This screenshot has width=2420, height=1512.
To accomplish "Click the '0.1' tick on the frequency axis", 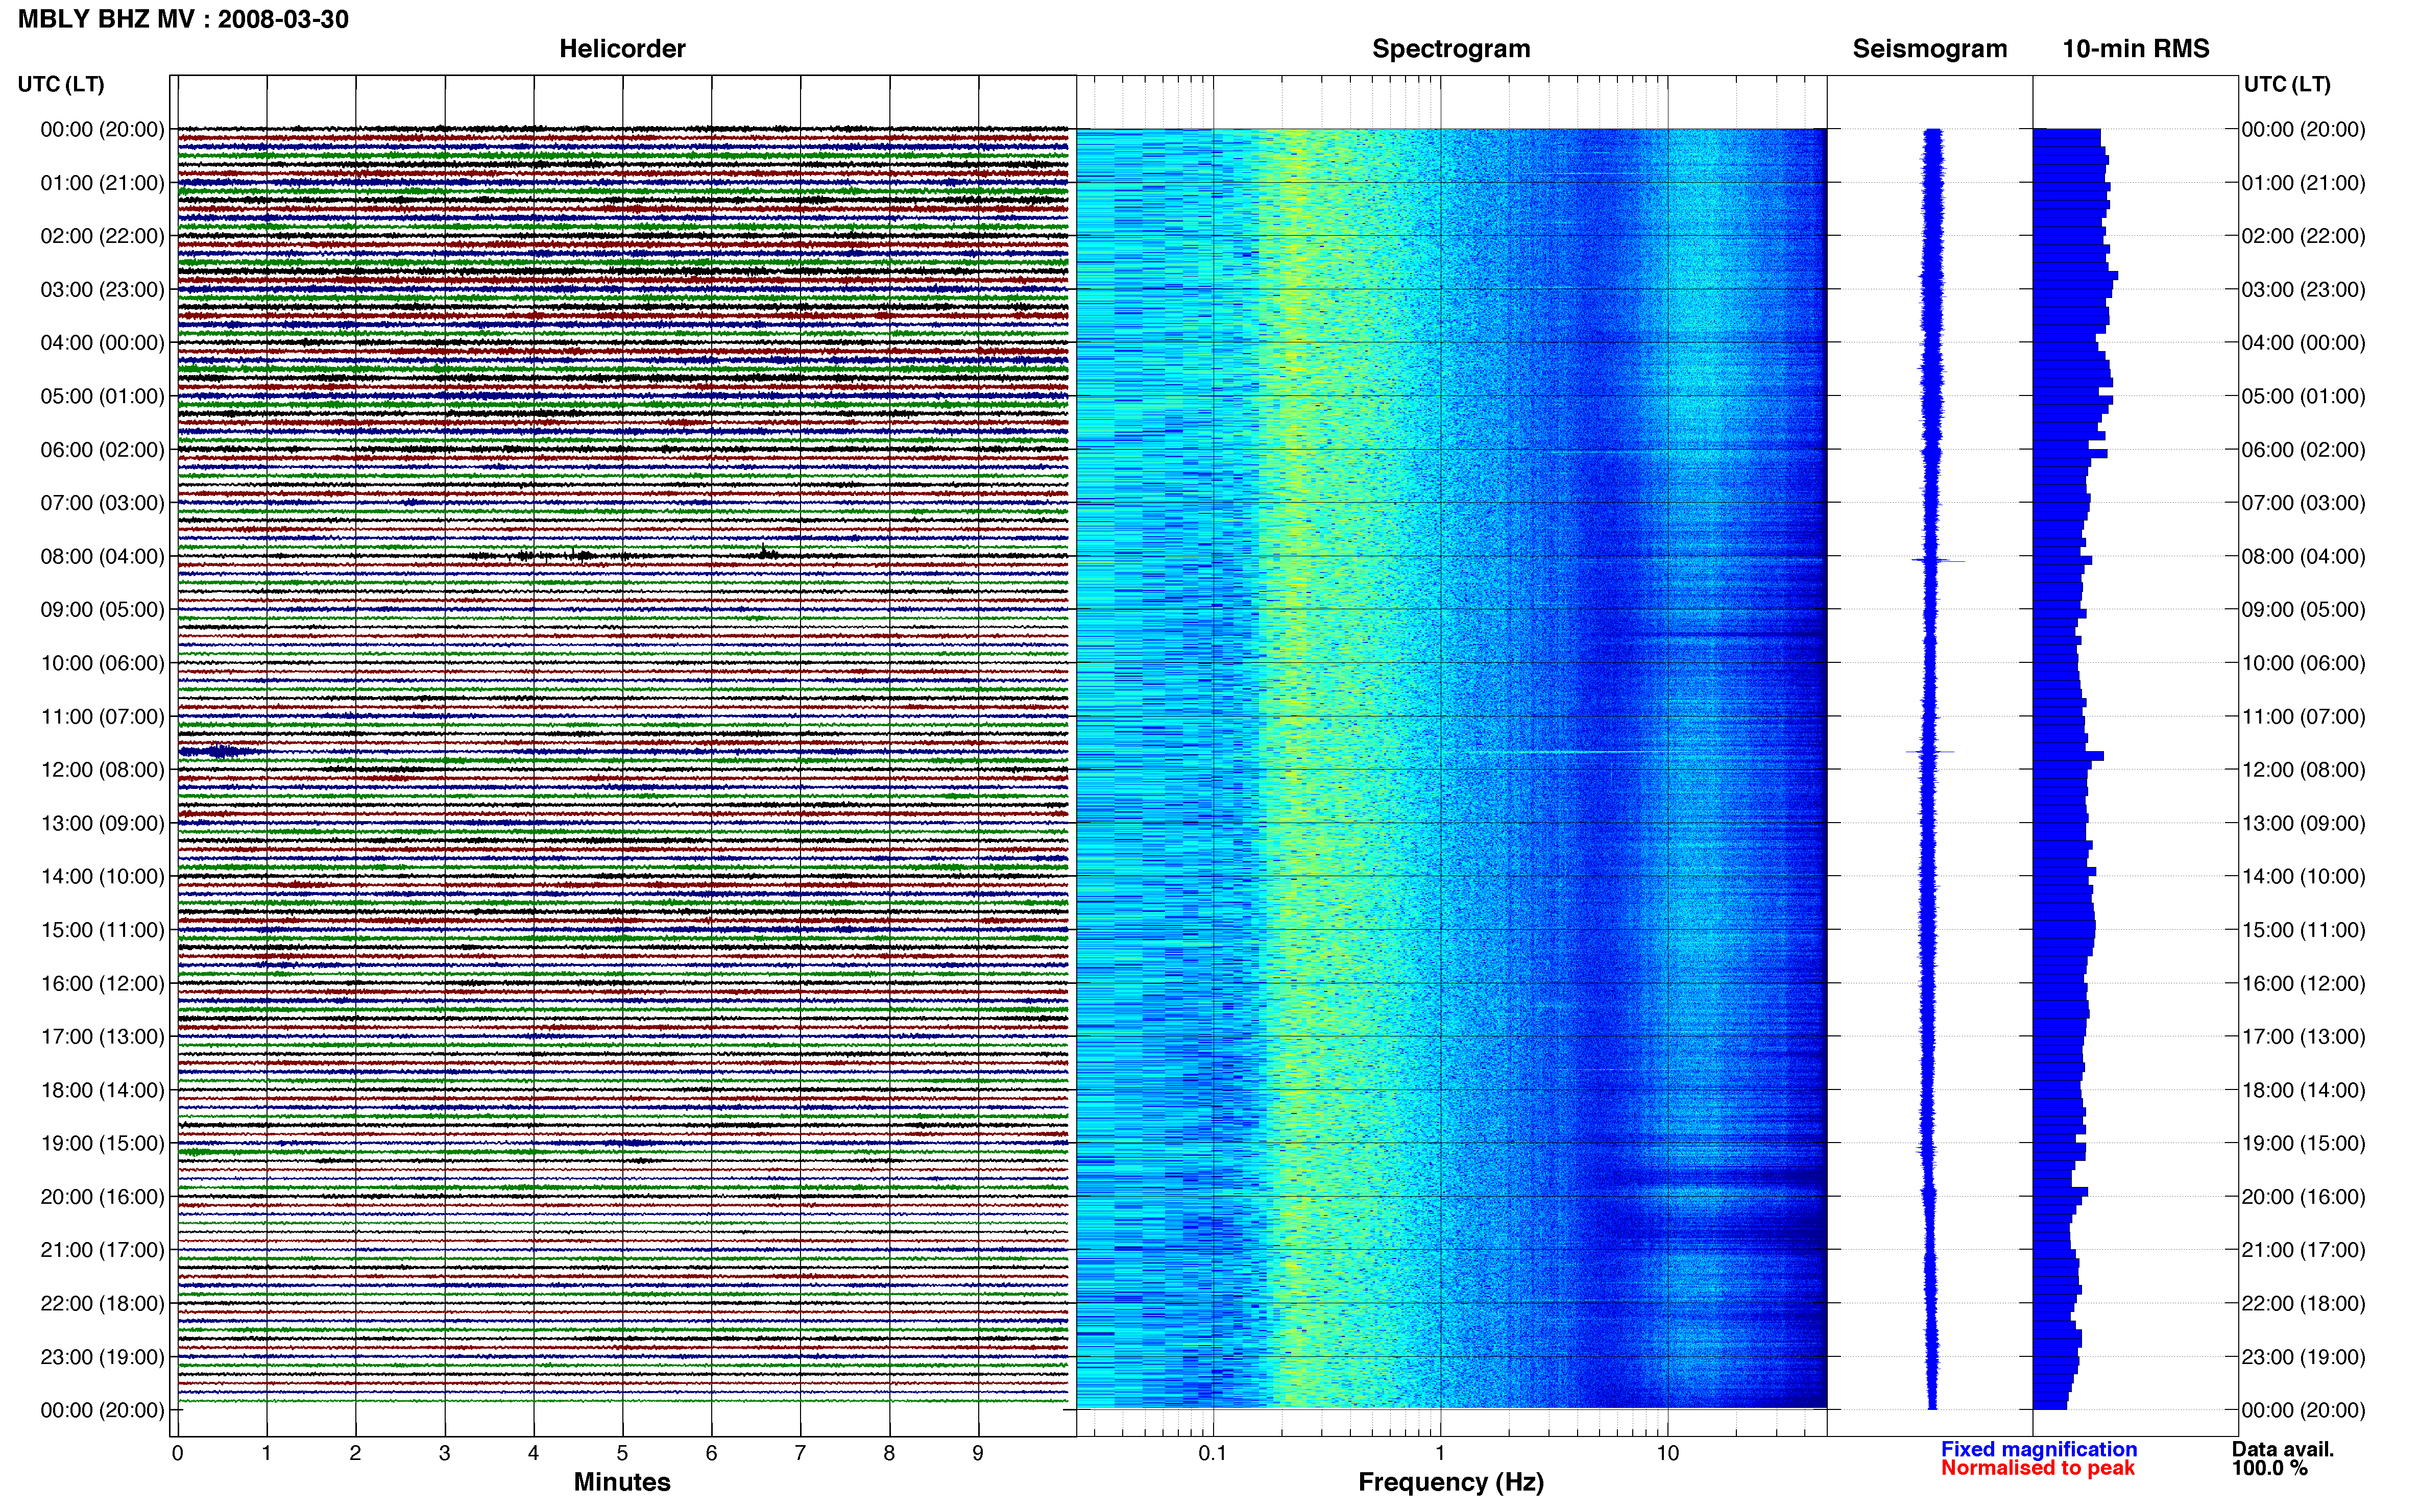I will (1213, 1453).
